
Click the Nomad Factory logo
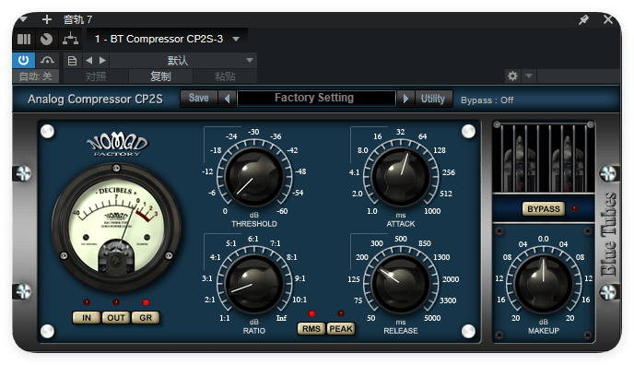[x=117, y=145]
